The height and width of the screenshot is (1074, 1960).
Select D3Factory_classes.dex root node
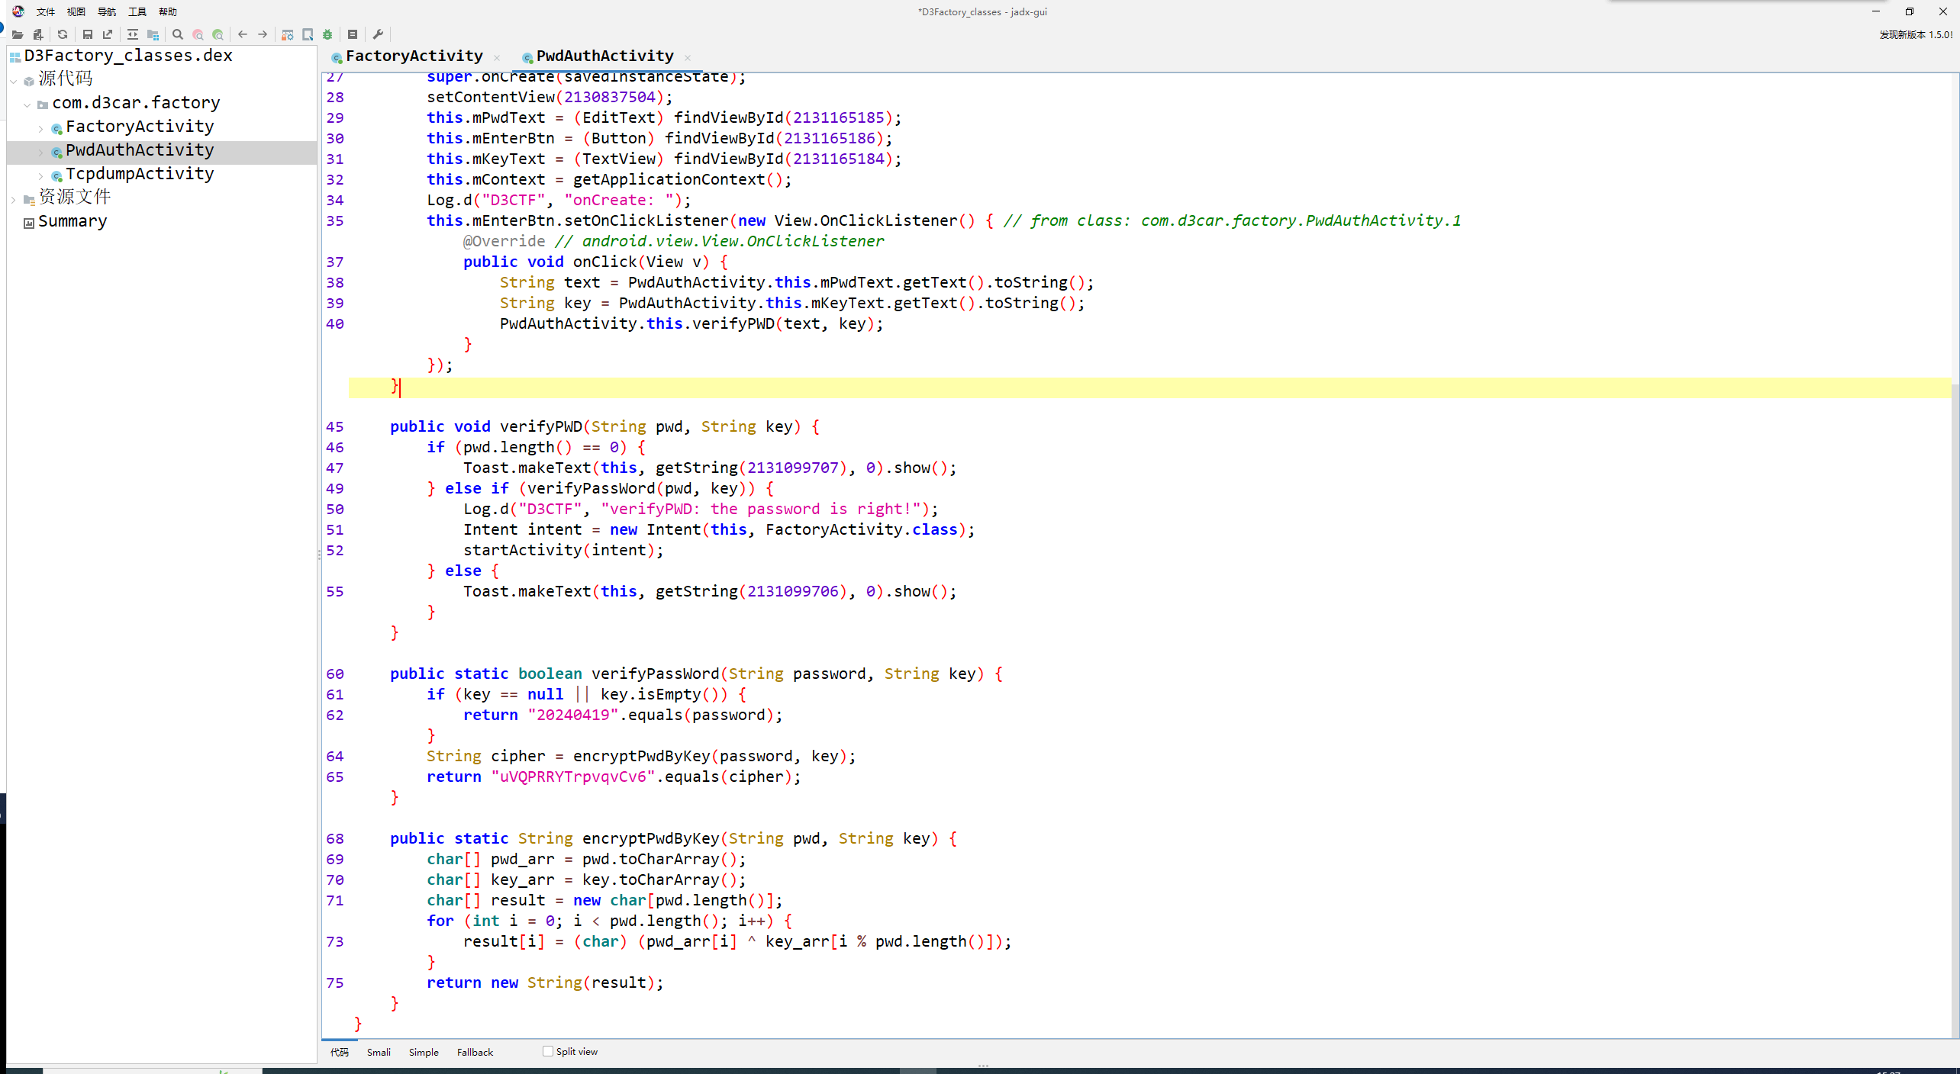click(x=128, y=56)
